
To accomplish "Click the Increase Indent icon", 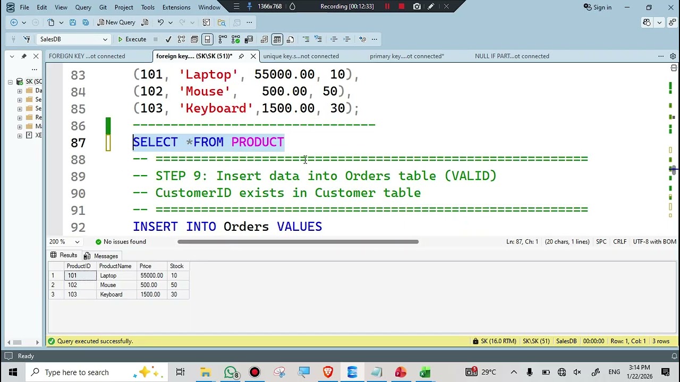I will coord(347,39).
